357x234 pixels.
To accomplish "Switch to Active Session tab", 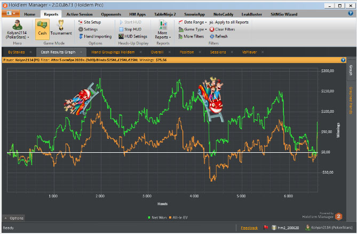I will tap(80, 14).
